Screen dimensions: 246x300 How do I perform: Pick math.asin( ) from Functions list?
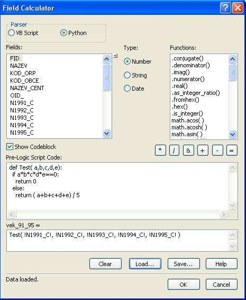click(187, 134)
